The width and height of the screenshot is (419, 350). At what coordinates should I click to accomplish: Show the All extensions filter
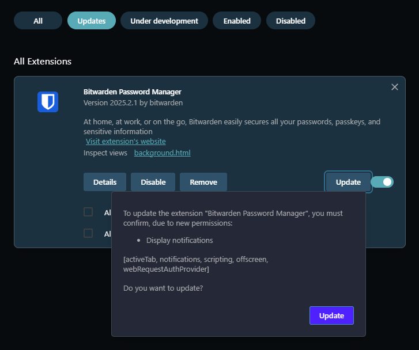pos(38,21)
